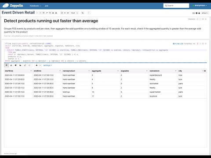Toggle editor of the Flink SQL paragraph
Viewport: 211px width, 158px height.
pyautogui.click(x=200, y=43)
